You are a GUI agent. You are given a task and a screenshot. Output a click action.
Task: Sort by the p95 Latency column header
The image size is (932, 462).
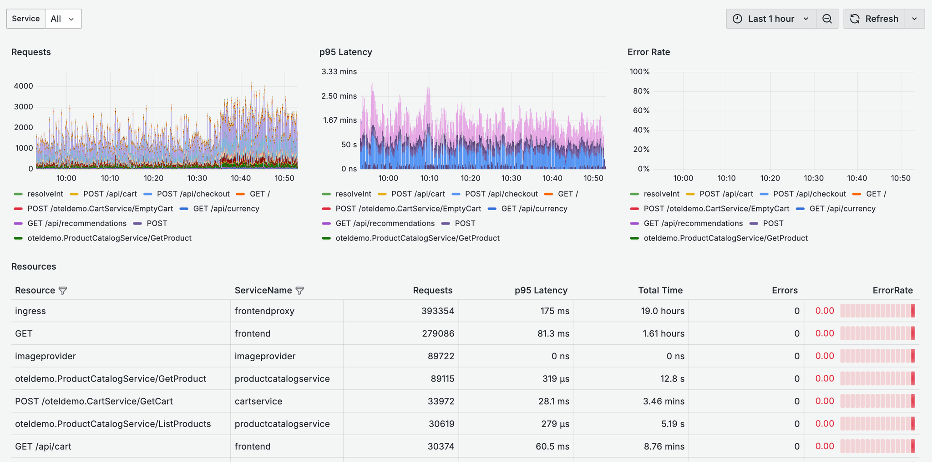tap(541, 290)
